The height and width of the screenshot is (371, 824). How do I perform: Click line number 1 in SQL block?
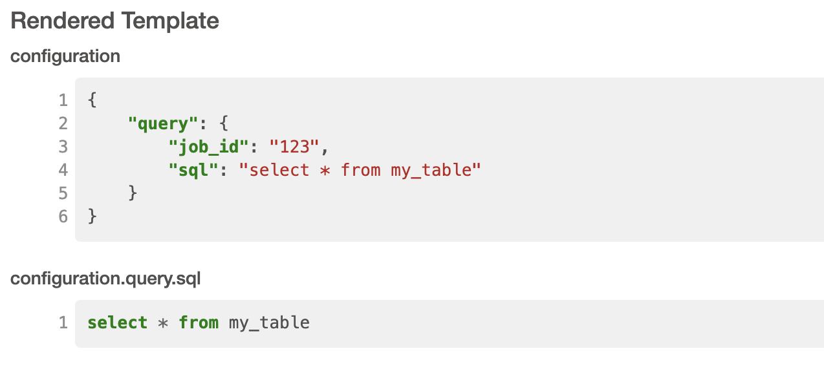[63, 323]
